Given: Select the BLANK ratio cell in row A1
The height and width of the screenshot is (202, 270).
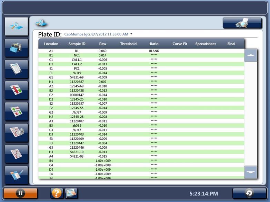Looking at the screenshot, I should coord(154,51).
